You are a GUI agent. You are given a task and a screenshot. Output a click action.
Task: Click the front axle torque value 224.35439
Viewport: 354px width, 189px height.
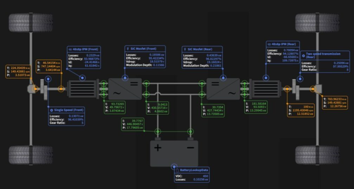pos(17,68)
